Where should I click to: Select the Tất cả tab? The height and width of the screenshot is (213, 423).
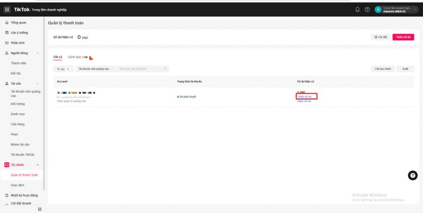pyautogui.click(x=57, y=57)
